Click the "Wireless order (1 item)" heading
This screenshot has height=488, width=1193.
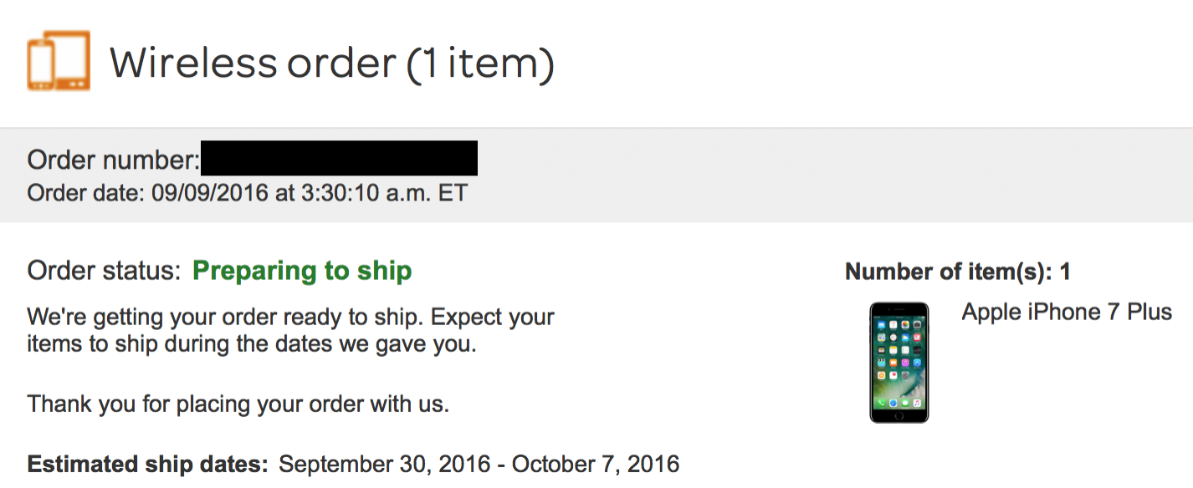pyautogui.click(x=331, y=64)
